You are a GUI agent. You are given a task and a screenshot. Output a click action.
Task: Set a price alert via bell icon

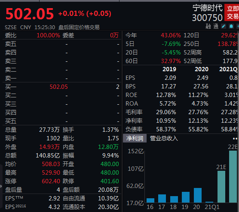231,26
